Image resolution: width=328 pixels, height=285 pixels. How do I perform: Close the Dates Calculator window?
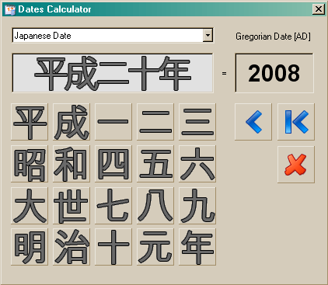click(319, 9)
